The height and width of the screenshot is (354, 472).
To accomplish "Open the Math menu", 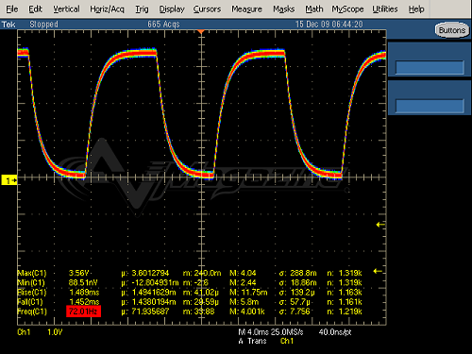I will click(x=314, y=9).
